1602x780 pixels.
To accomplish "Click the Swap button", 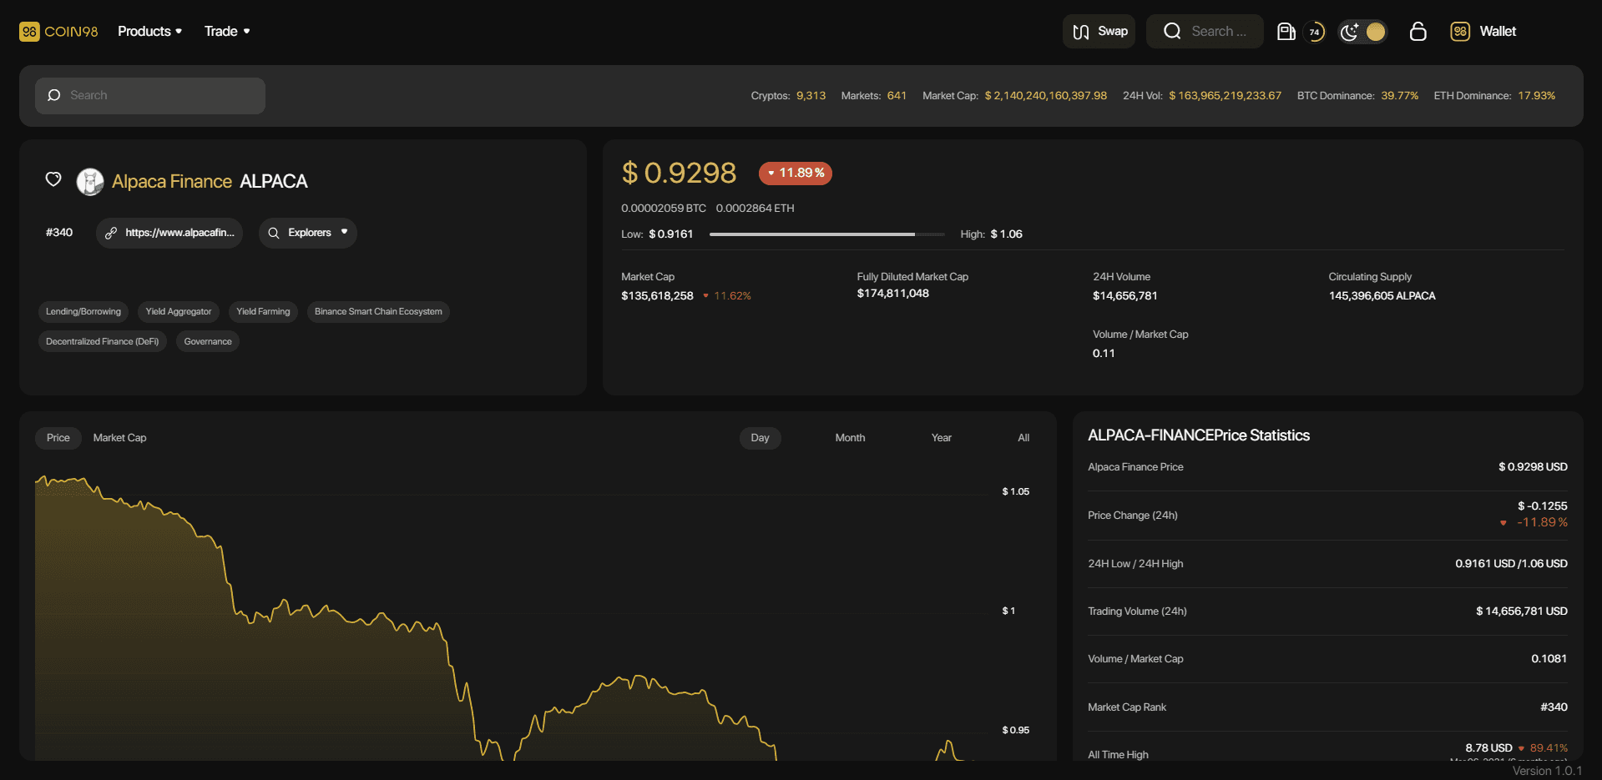I will pyautogui.click(x=1099, y=32).
